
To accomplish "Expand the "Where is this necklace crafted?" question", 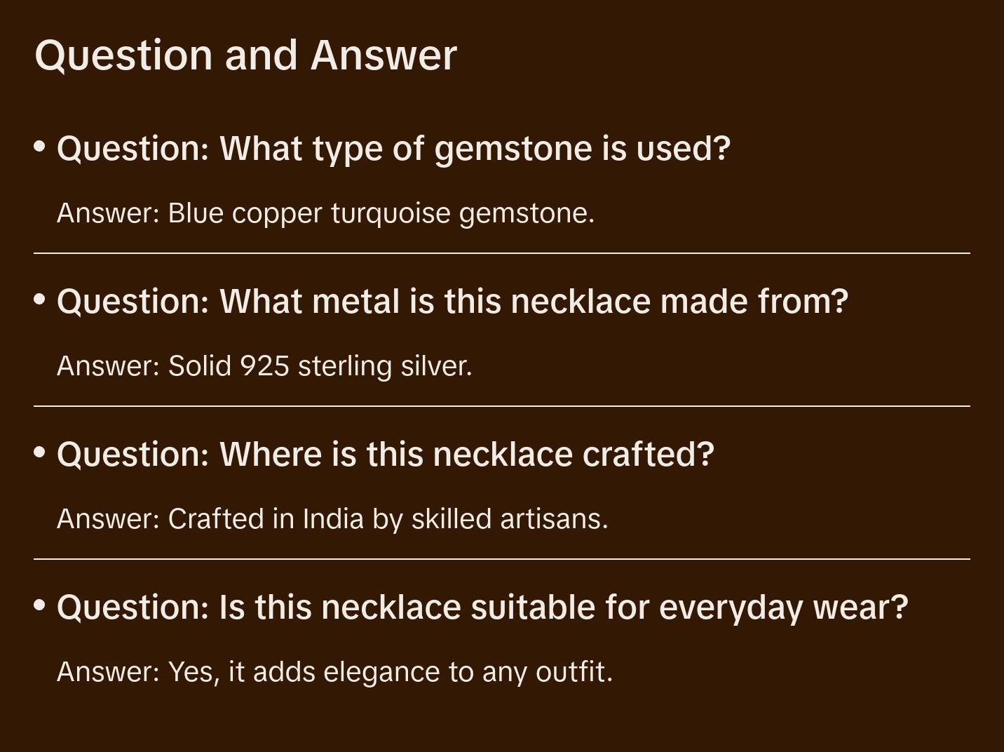I will [x=385, y=455].
